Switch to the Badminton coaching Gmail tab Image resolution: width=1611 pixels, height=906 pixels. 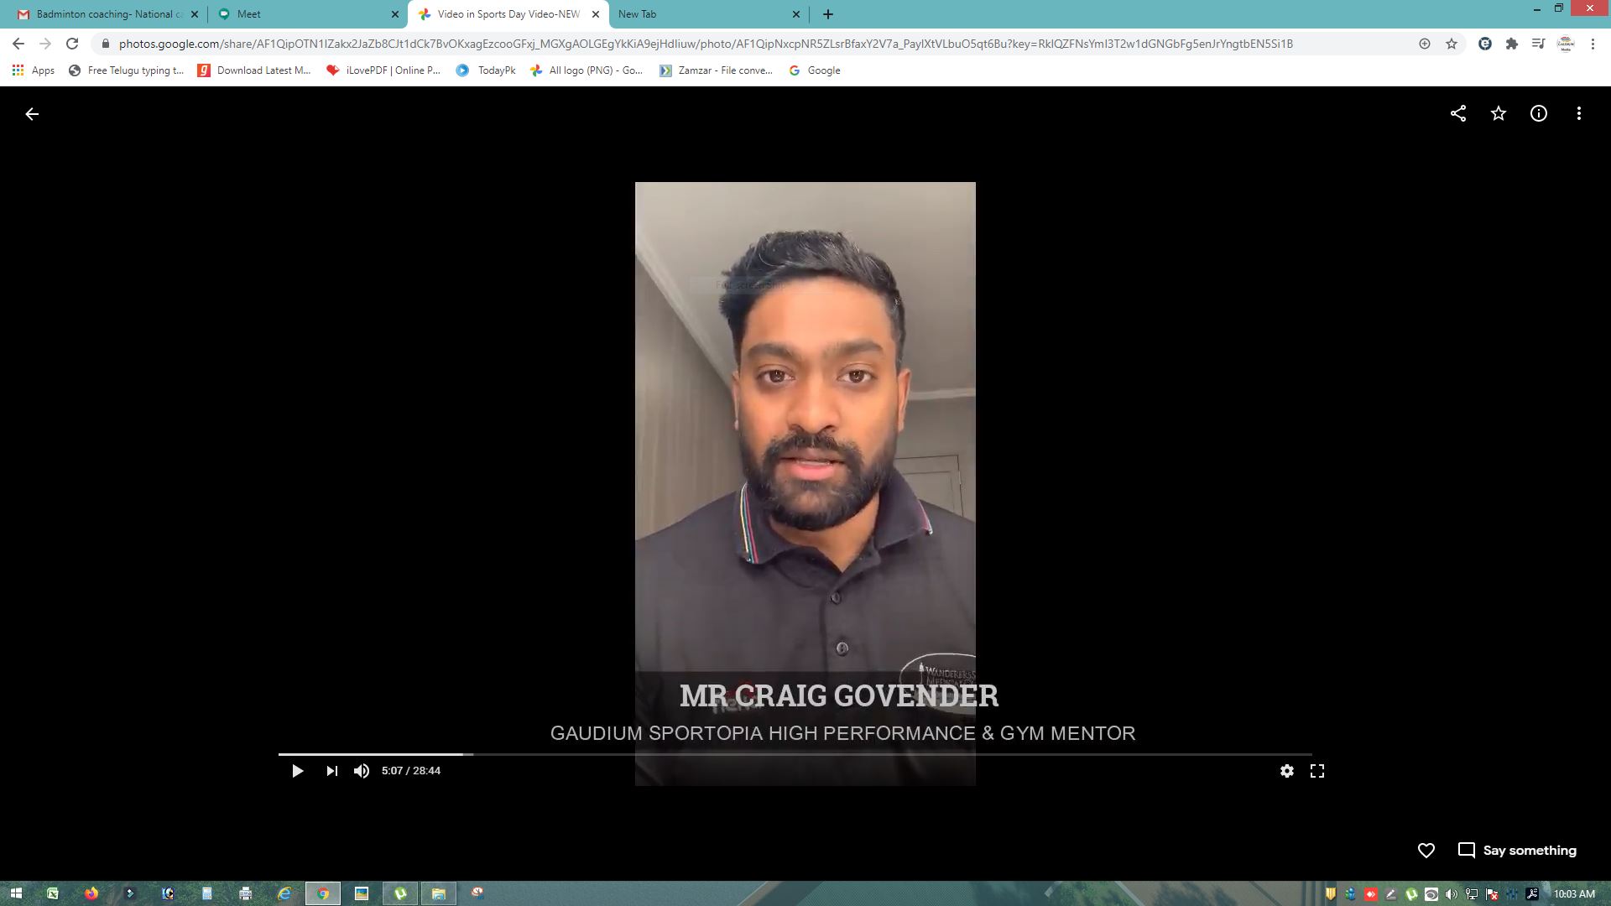pyautogui.click(x=109, y=14)
